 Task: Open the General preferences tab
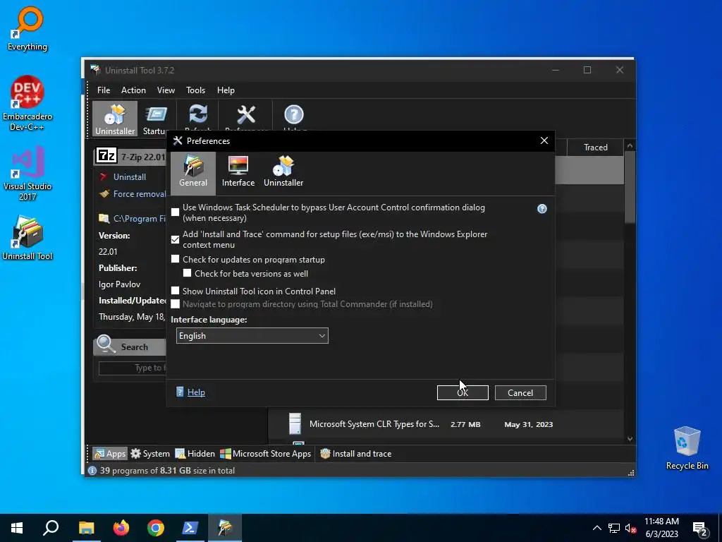193,172
